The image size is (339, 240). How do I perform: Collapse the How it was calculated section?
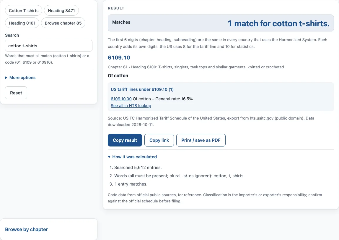(x=132, y=157)
